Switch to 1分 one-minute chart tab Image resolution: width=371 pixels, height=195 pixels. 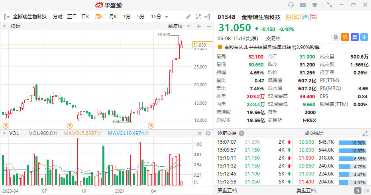(127, 17)
